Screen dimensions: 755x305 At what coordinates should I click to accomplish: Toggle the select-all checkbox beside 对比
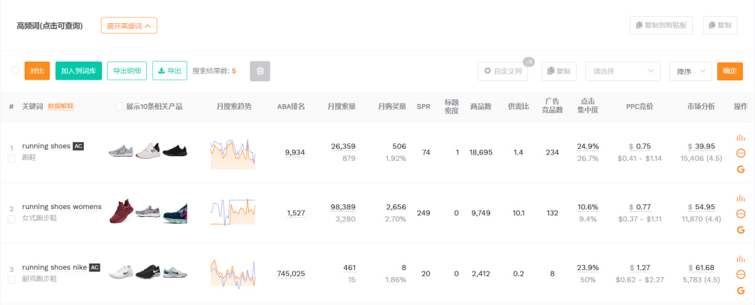pyautogui.click(x=15, y=71)
